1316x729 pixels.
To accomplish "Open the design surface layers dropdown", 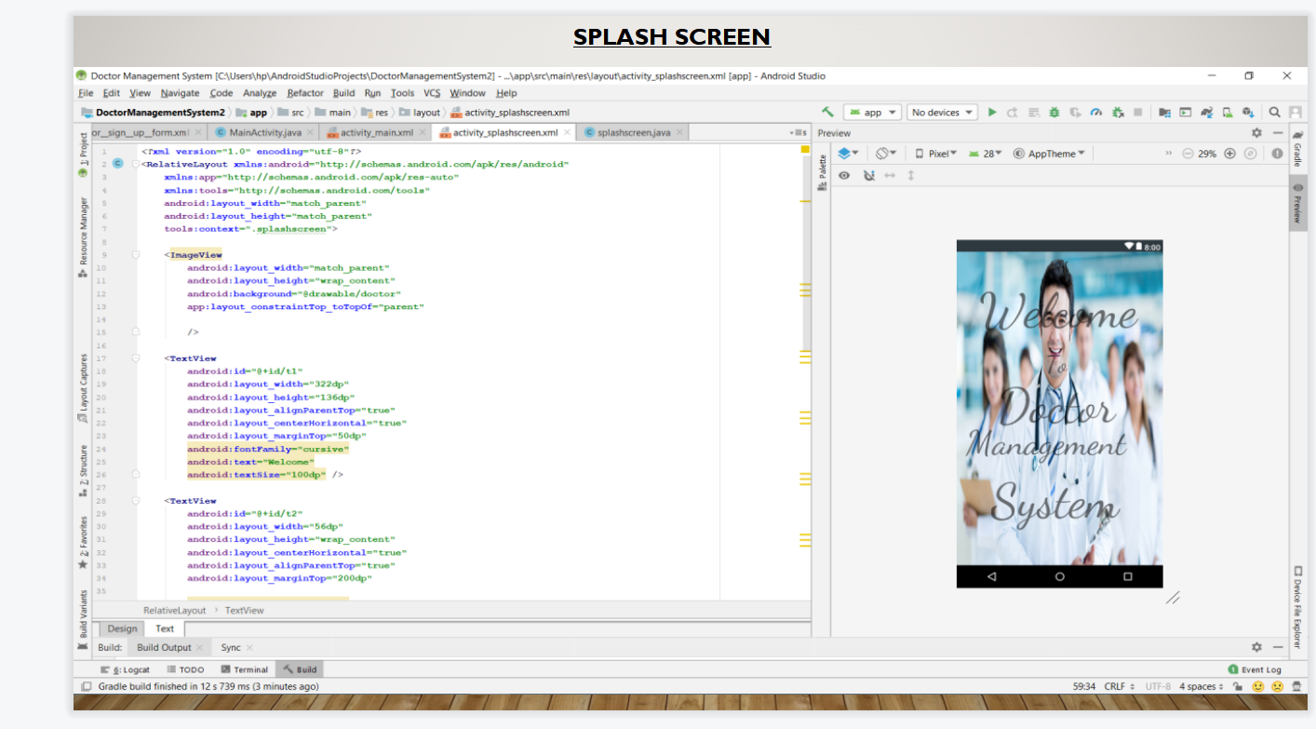I will (x=848, y=154).
